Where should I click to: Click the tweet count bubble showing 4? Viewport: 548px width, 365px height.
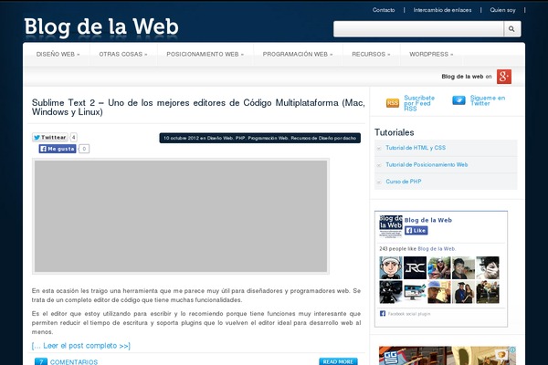pyautogui.click(x=73, y=137)
